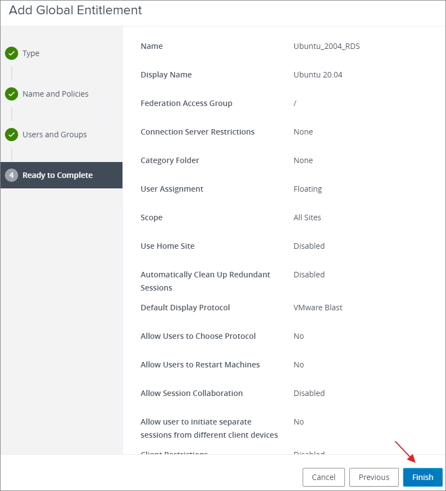Image resolution: width=446 pixels, height=491 pixels.
Task: Click the VMware Blast protocol value
Action: click(x=317, y=308)
